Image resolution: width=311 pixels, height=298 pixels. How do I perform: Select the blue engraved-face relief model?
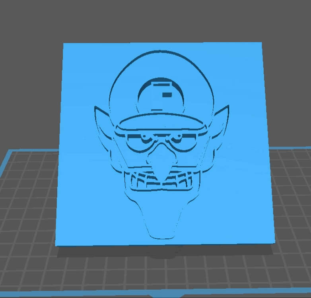coord(165,144)
